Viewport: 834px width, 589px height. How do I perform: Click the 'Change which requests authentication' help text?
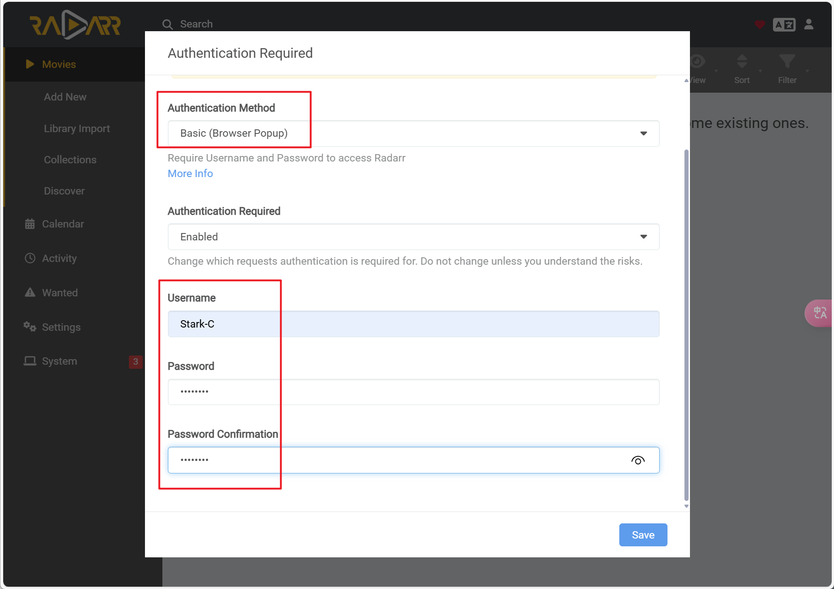[x=405, y=261]
